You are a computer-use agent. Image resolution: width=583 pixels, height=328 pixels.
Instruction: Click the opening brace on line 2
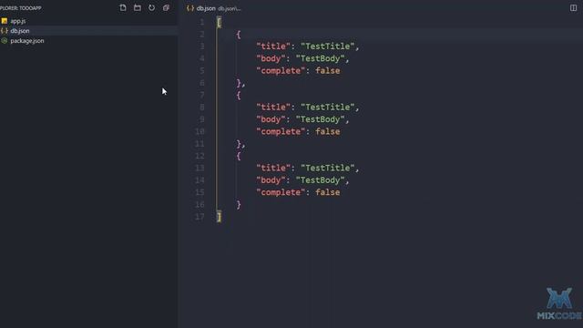(239, 35)
